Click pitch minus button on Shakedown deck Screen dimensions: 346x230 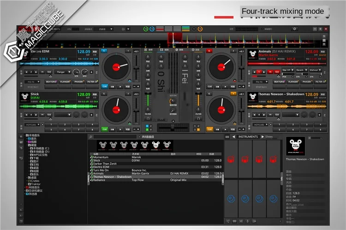[x=240, y=129]
